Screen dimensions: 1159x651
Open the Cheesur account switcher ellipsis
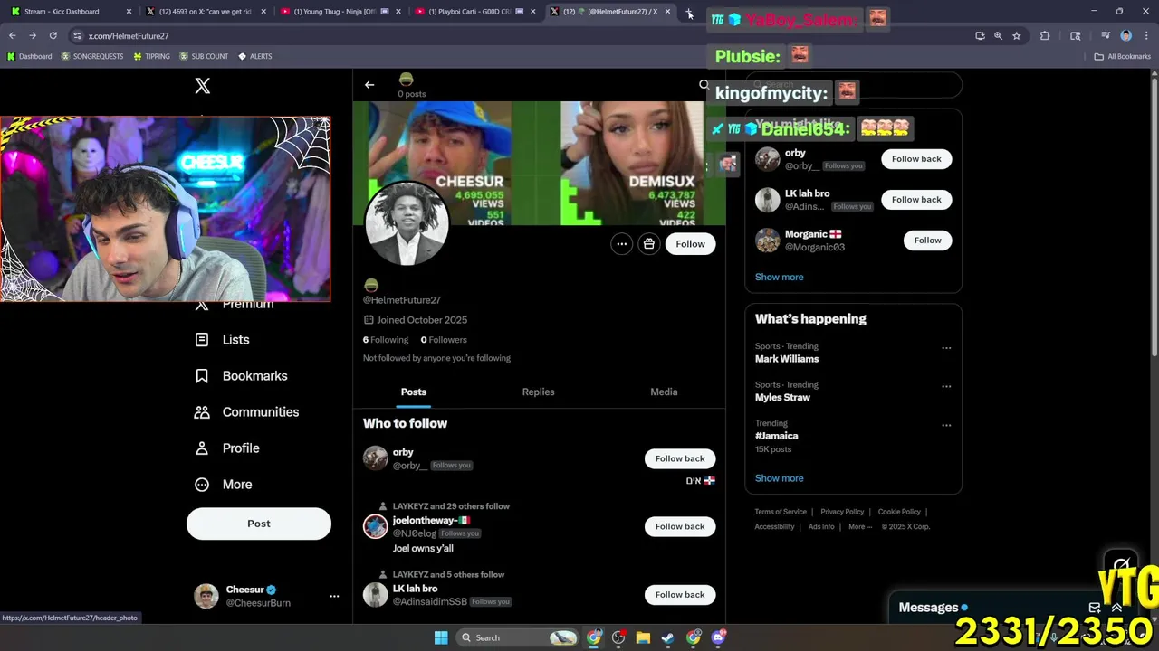[x=334, y=596]
